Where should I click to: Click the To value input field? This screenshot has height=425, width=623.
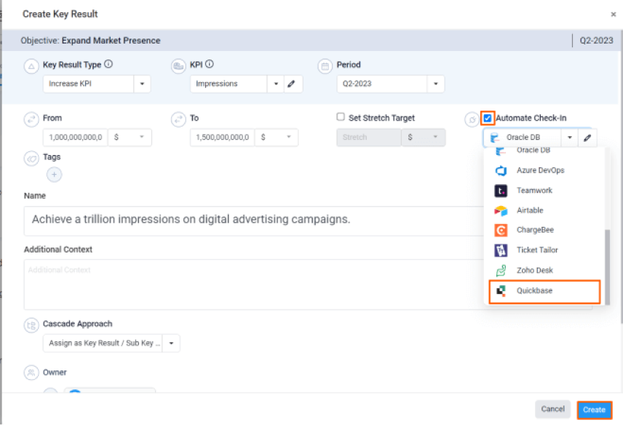(223, 137)
